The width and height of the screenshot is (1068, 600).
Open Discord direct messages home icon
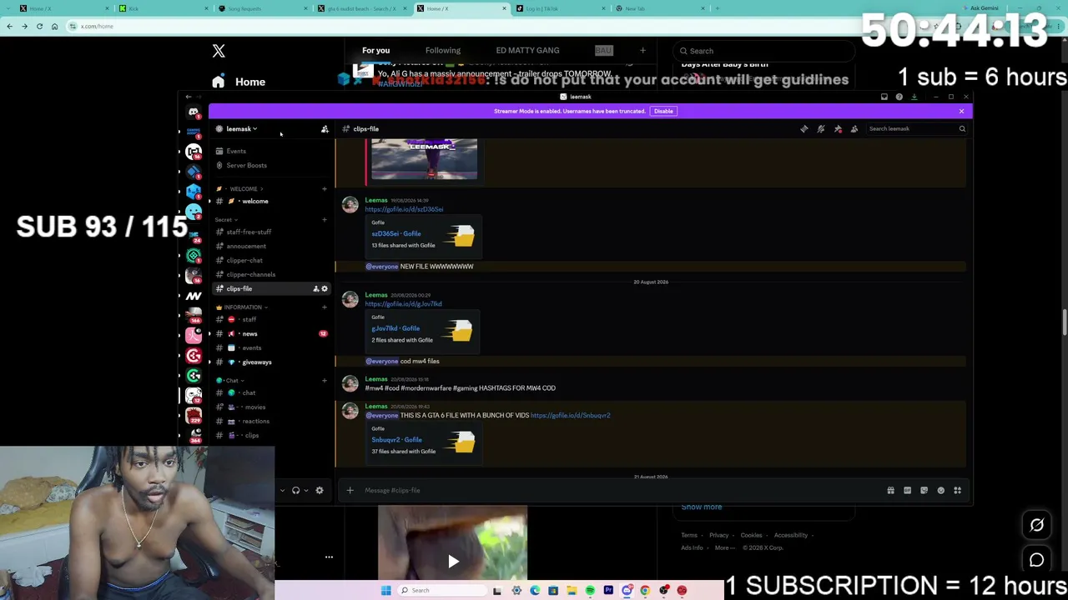[x=194, y=112]
